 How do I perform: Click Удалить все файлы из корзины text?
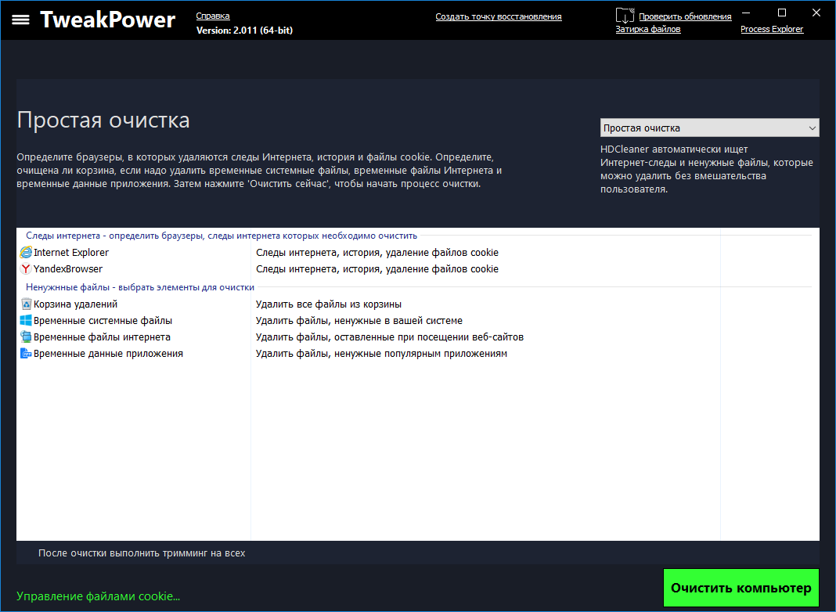point(329,304)
